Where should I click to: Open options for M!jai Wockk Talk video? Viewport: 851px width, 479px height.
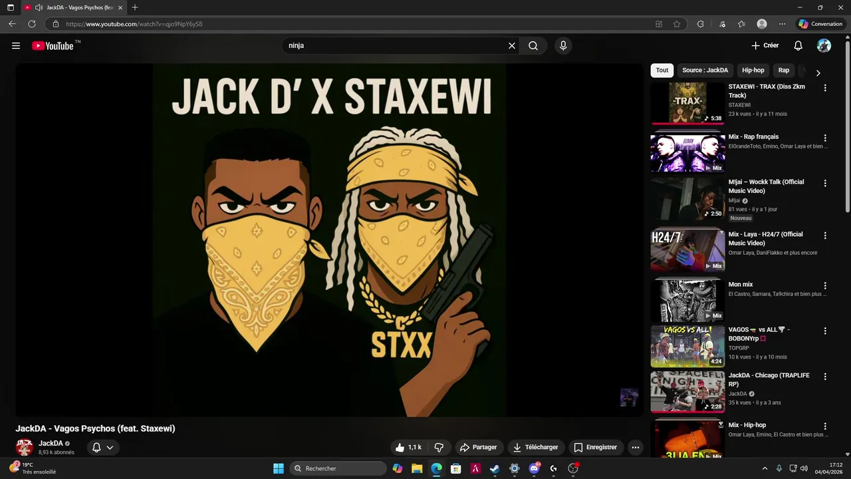pos(825,183)
